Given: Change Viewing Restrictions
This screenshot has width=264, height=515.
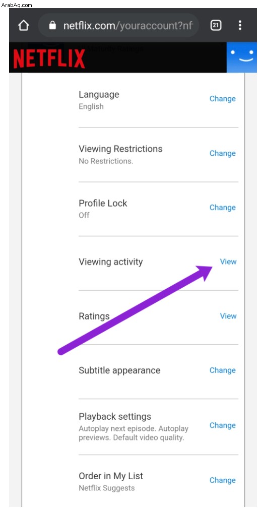Looking at the screenshot, I should point(222,153).
